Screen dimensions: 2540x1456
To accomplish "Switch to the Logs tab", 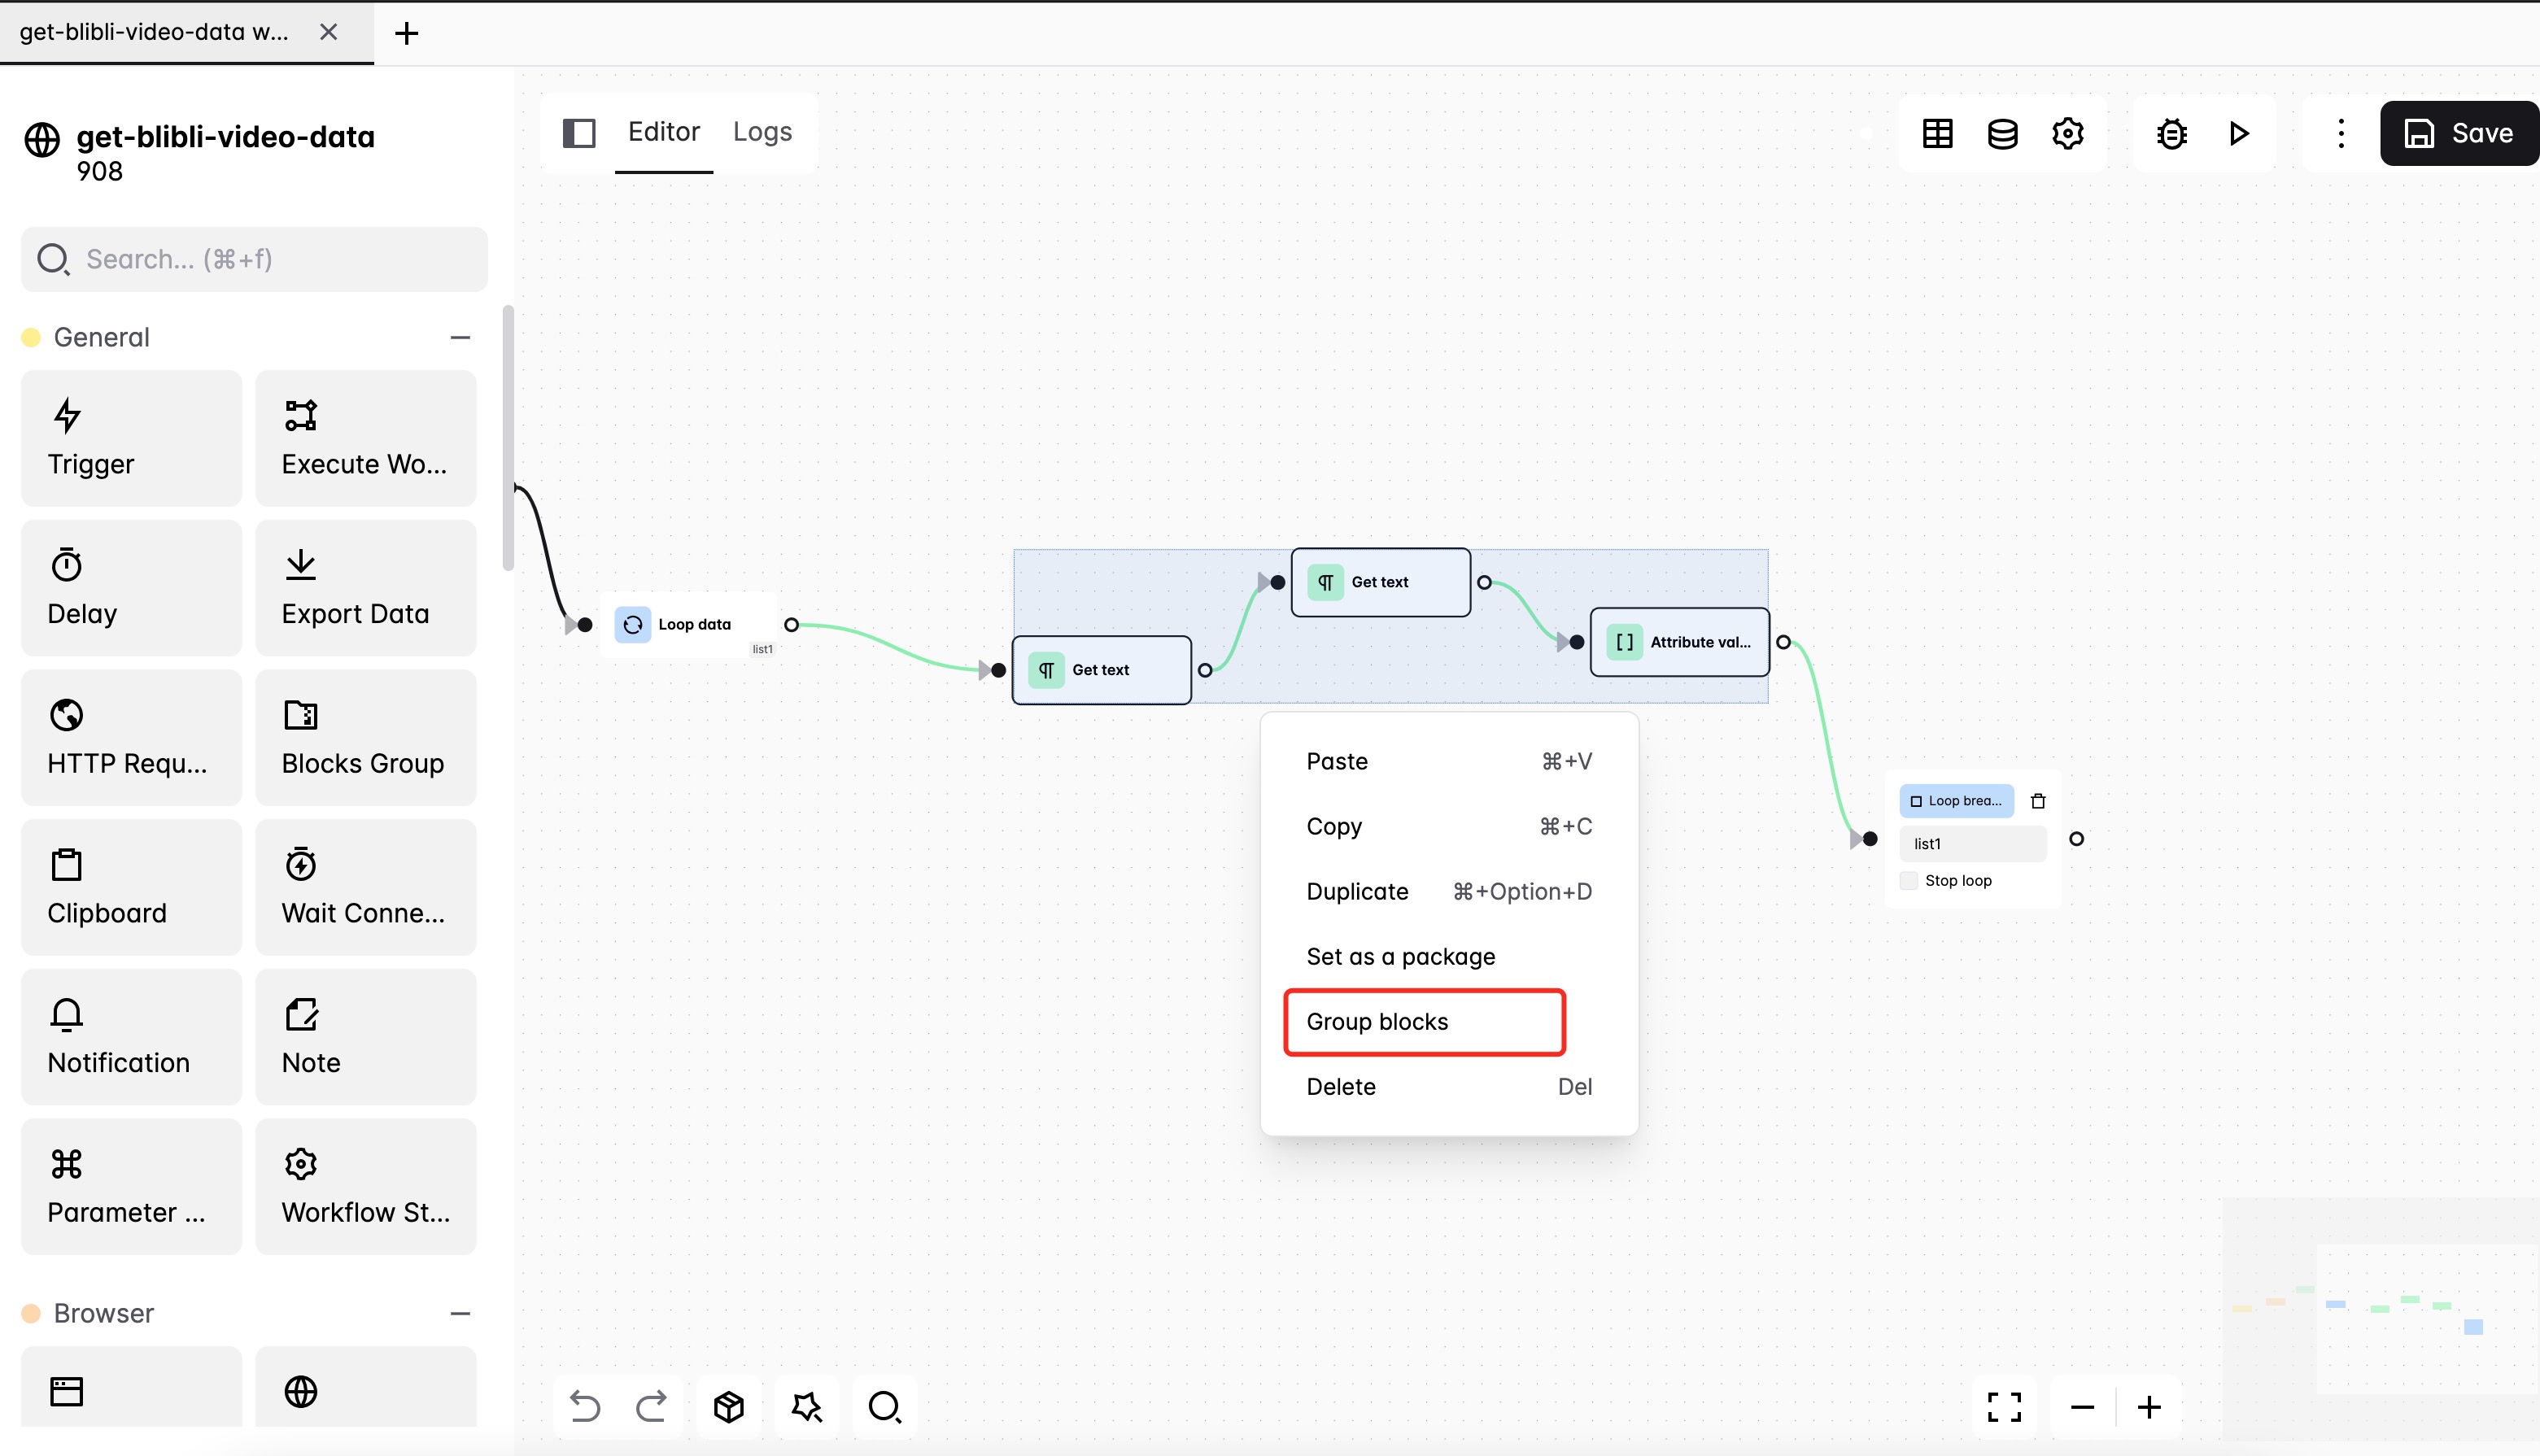I will coord(762,131).
